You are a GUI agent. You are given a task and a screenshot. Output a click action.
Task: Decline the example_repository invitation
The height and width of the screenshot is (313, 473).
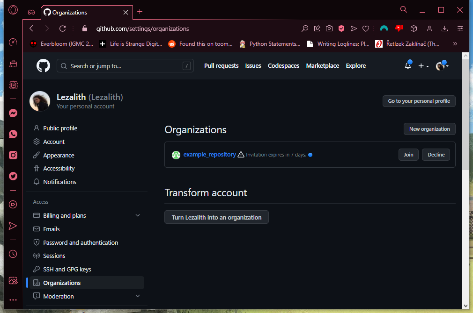tap(436, 155)
